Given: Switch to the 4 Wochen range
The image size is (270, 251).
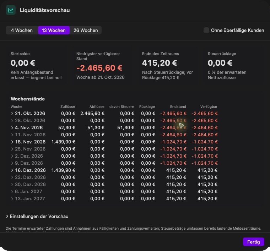Looking at the screenshot, I should click(x=22, y=30).
